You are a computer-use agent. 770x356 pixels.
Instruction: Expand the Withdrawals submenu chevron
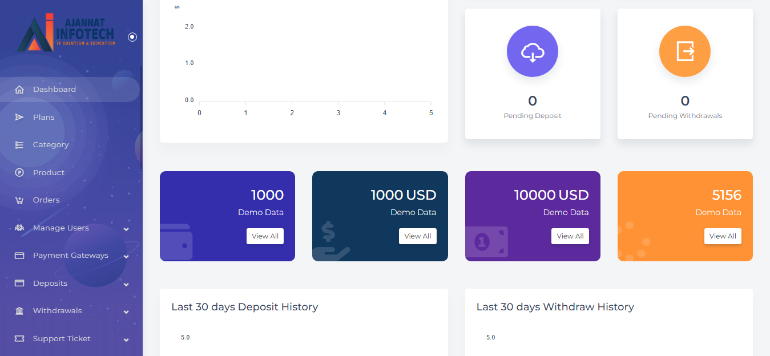pyautogui.click(x=126, y=311)
